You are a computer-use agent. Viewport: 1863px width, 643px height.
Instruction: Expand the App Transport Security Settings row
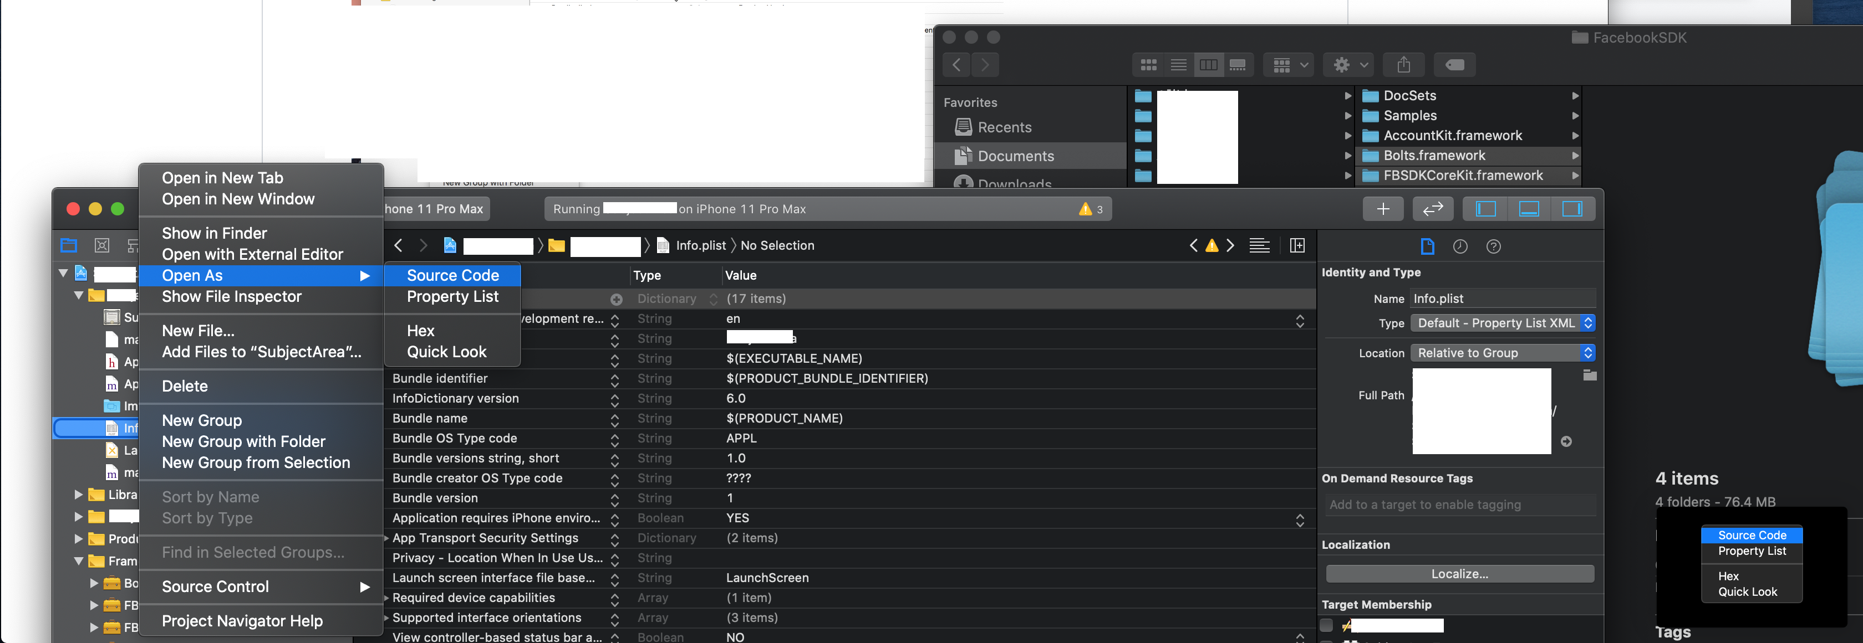click(387, 538)
